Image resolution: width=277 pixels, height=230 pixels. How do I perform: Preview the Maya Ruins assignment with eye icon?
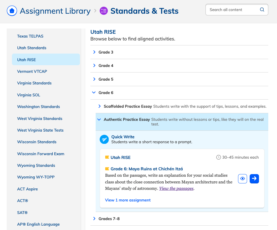[x=242, y=179]
